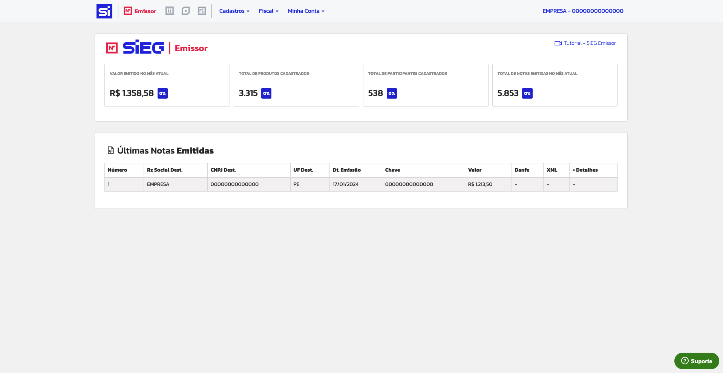The height and width of the screenshot is (373, 723).
Task: Click the Dt. Emissão column header
Action: pyautogui.click(x=346, y=170)
